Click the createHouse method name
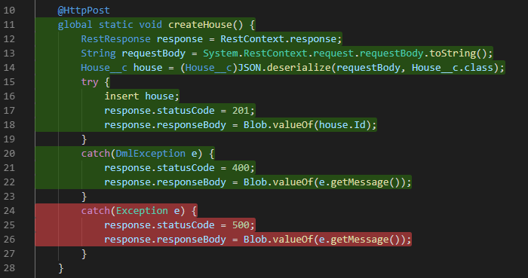This screenshot has height=278, width=528. pos(200,25)
